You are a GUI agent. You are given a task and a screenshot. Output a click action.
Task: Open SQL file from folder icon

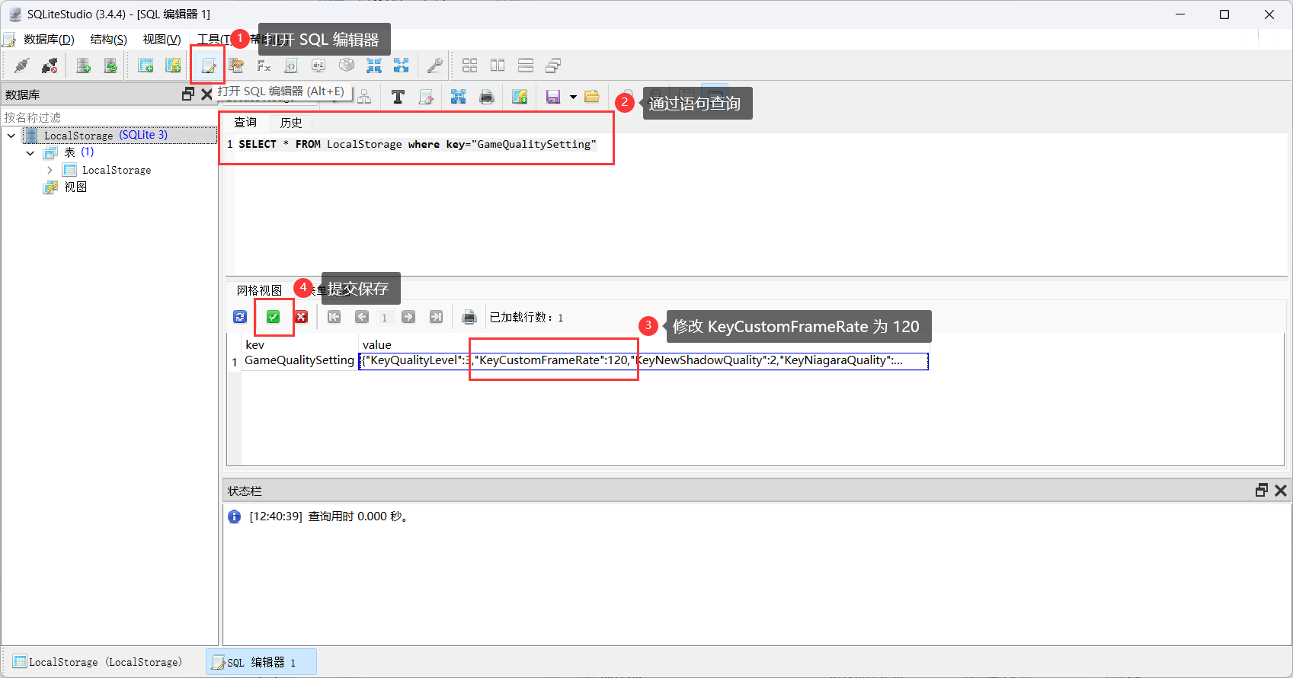click(592, 97)
